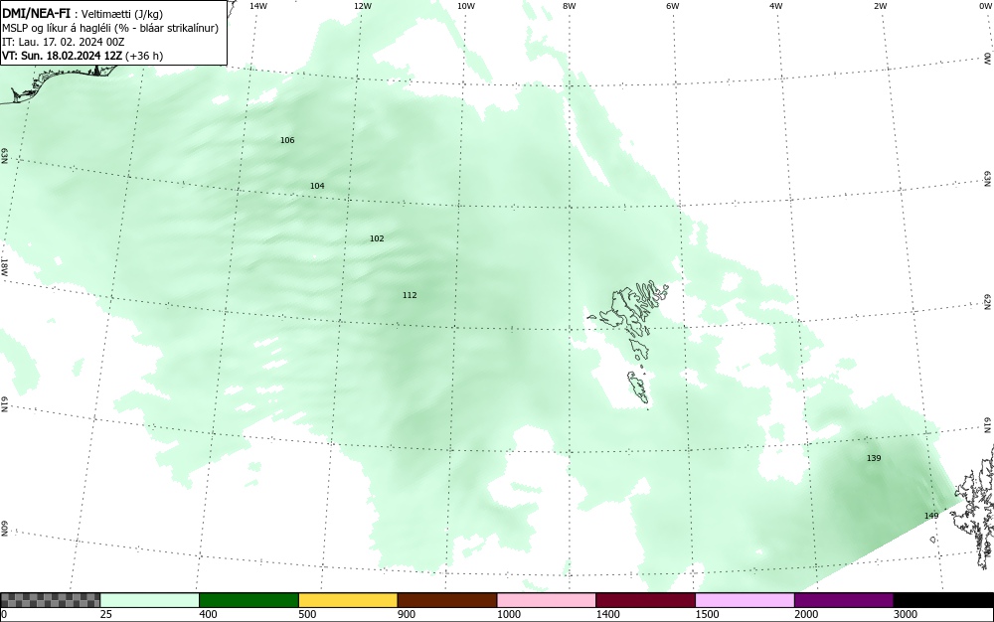The height and width of the screenshot is (622, 994).
Task: Click the 900 legend scale value
Action: pyautogui.click(x=407, y=614)
